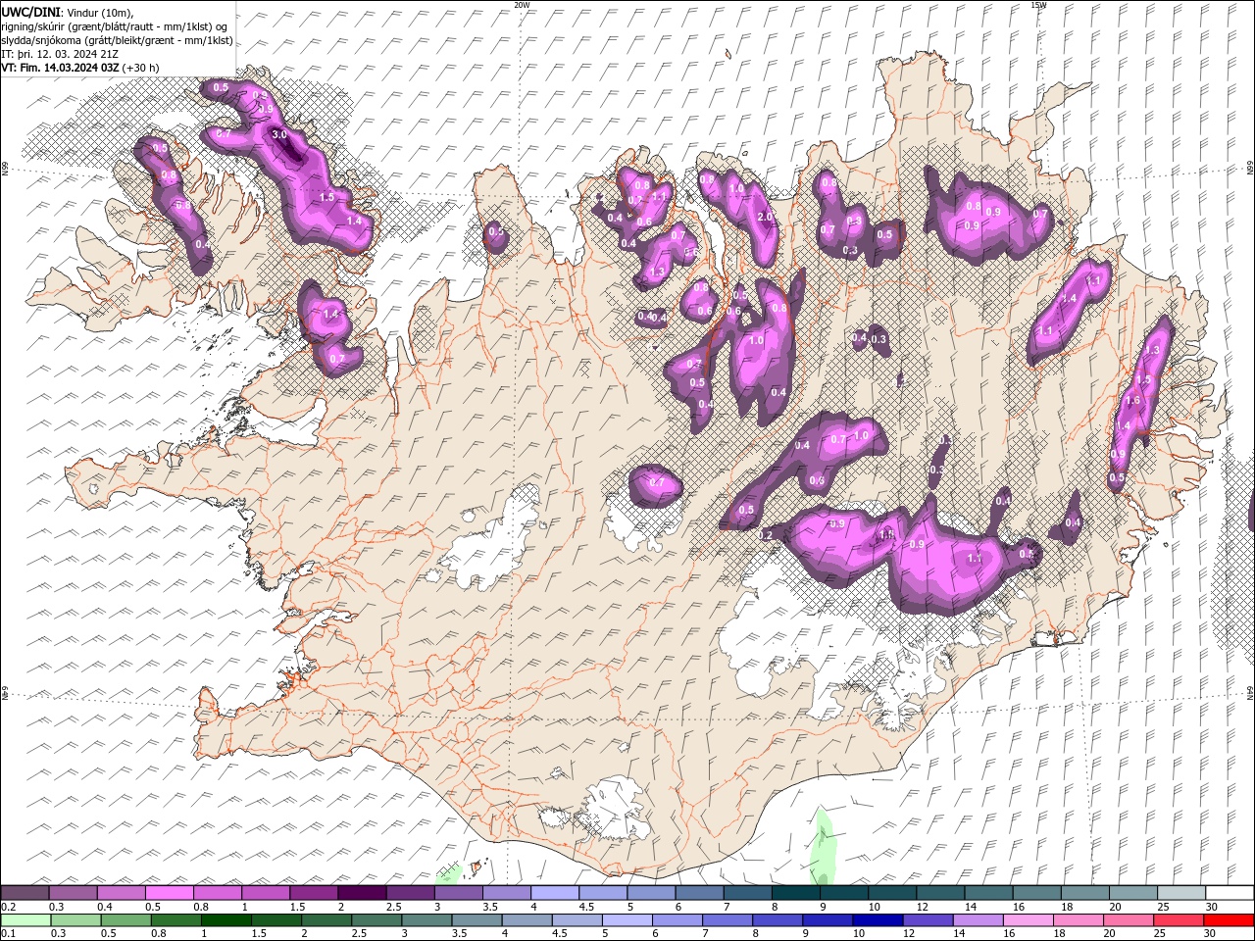Image resolution: width=1255 pixels, height=941 pixels.
Task: Click the 2.0 snowfall value on the map
Action: 766,218
